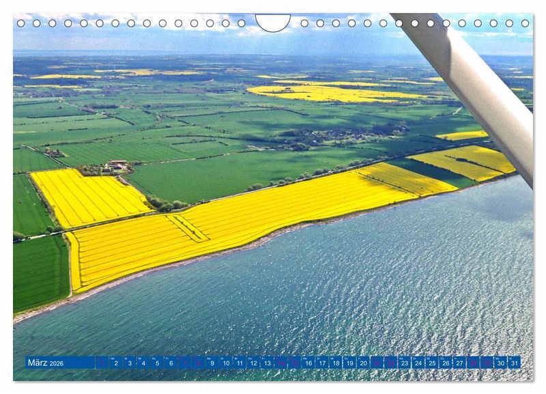The width and height of the screenshot is (546, 394).
Task: Click day 20 in the calendar strip
Action: pyautogui.click(x=363, y=363)
